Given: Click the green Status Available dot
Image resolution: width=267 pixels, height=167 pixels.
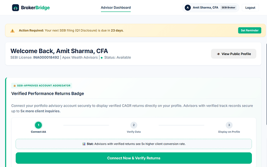Looking at the screenshot, I should pyautogui.click(x=102, y=58).
